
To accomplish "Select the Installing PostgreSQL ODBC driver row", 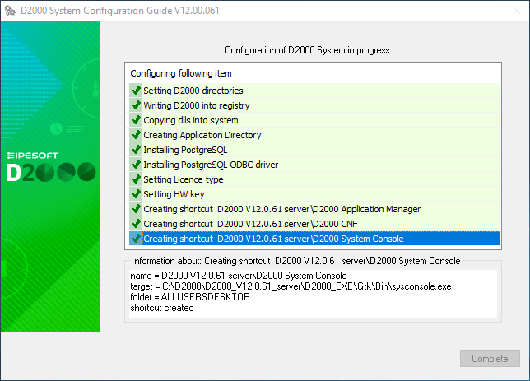I will tap(211, 165).
